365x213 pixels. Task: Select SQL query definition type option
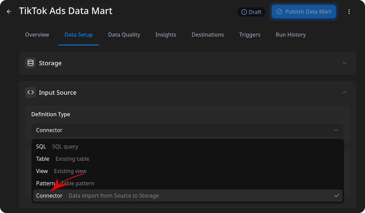[188, 146]
